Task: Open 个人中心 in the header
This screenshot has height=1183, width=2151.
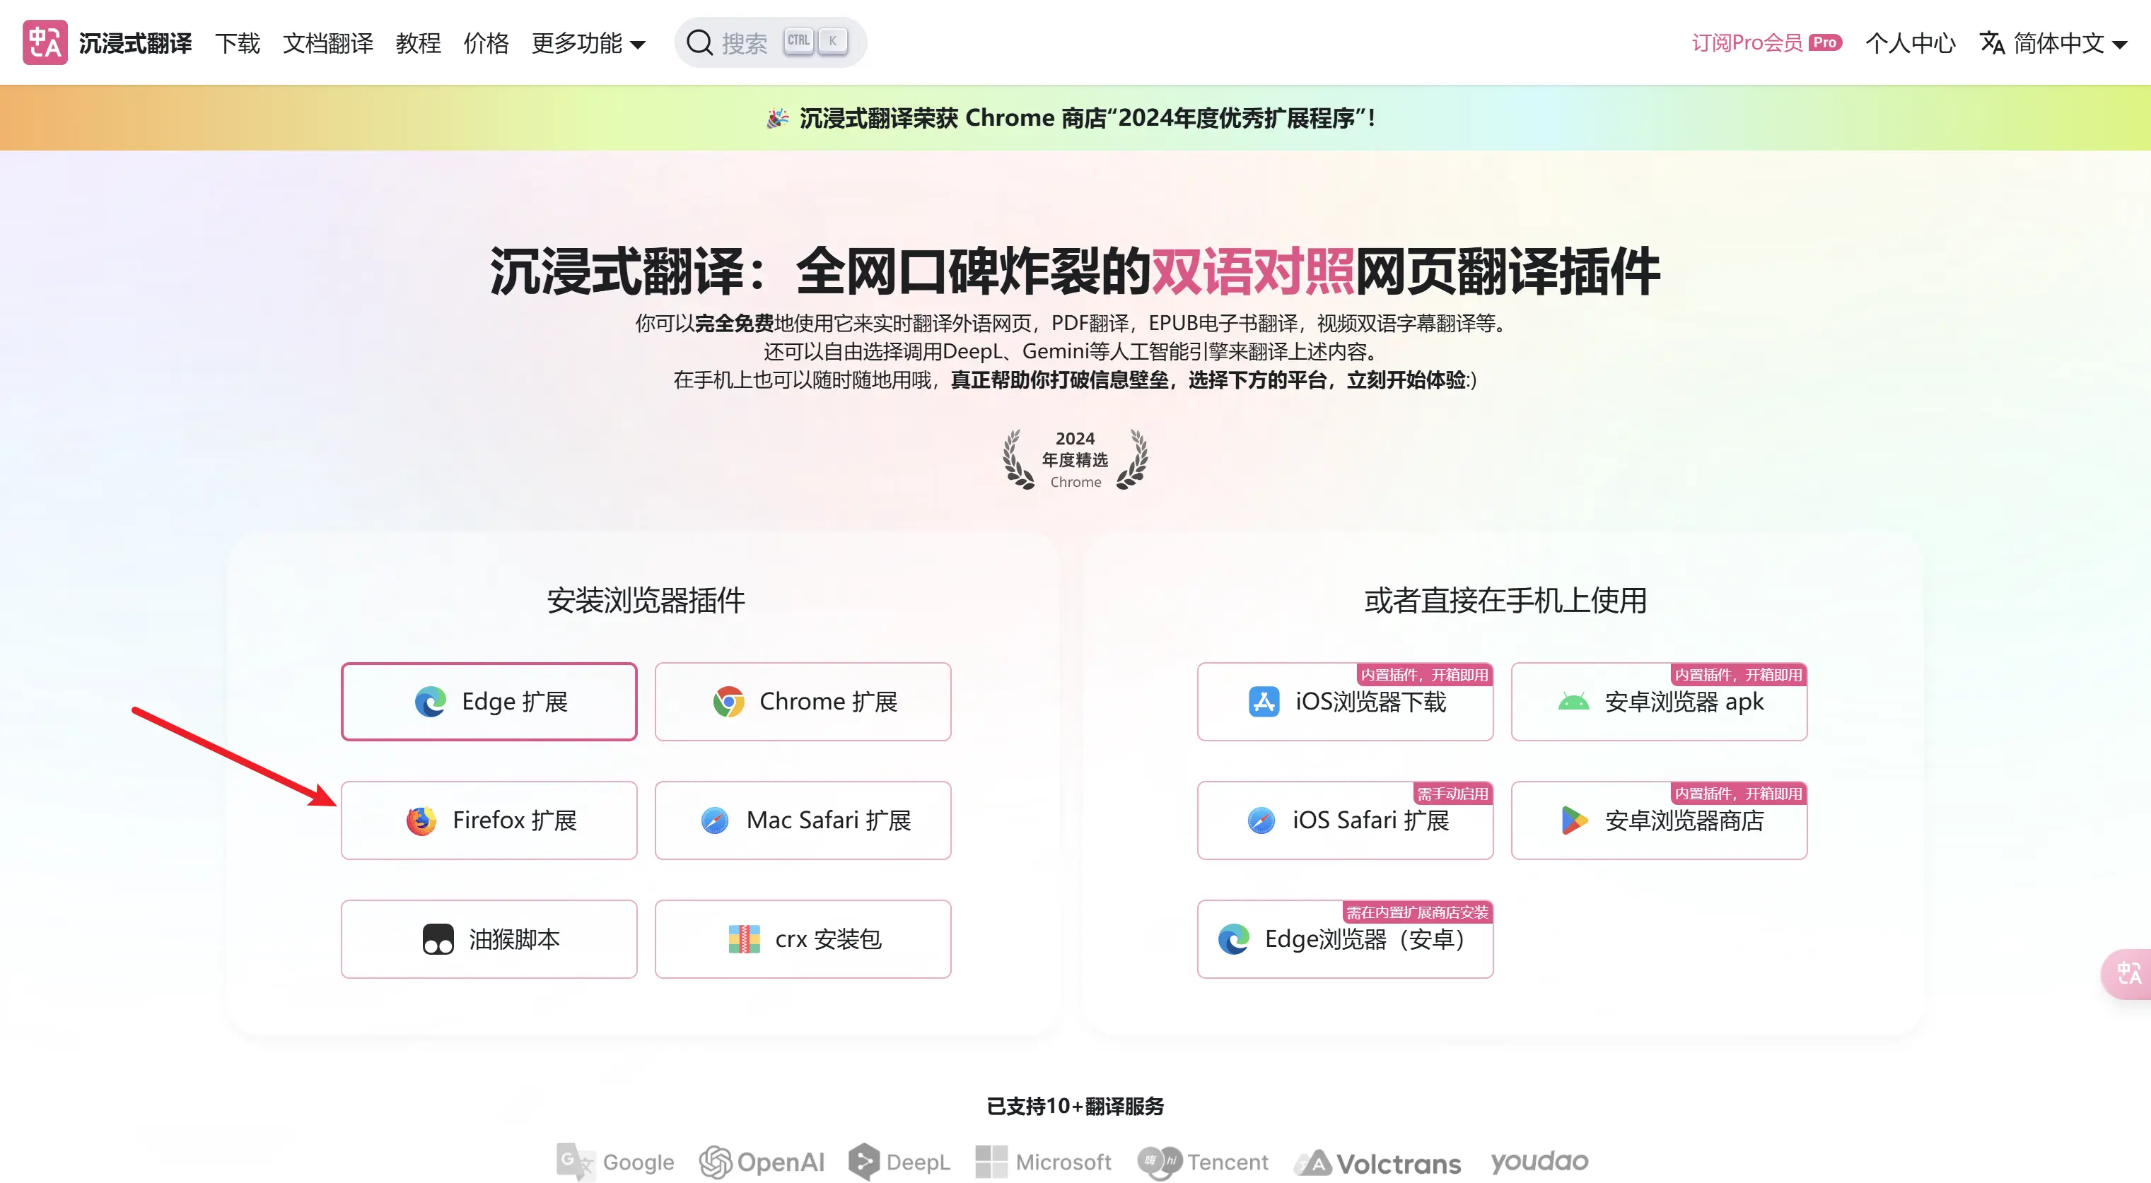Action: 1911,42
